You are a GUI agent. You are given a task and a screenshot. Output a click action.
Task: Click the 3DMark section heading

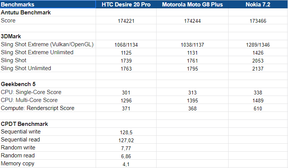click(11, 36)
